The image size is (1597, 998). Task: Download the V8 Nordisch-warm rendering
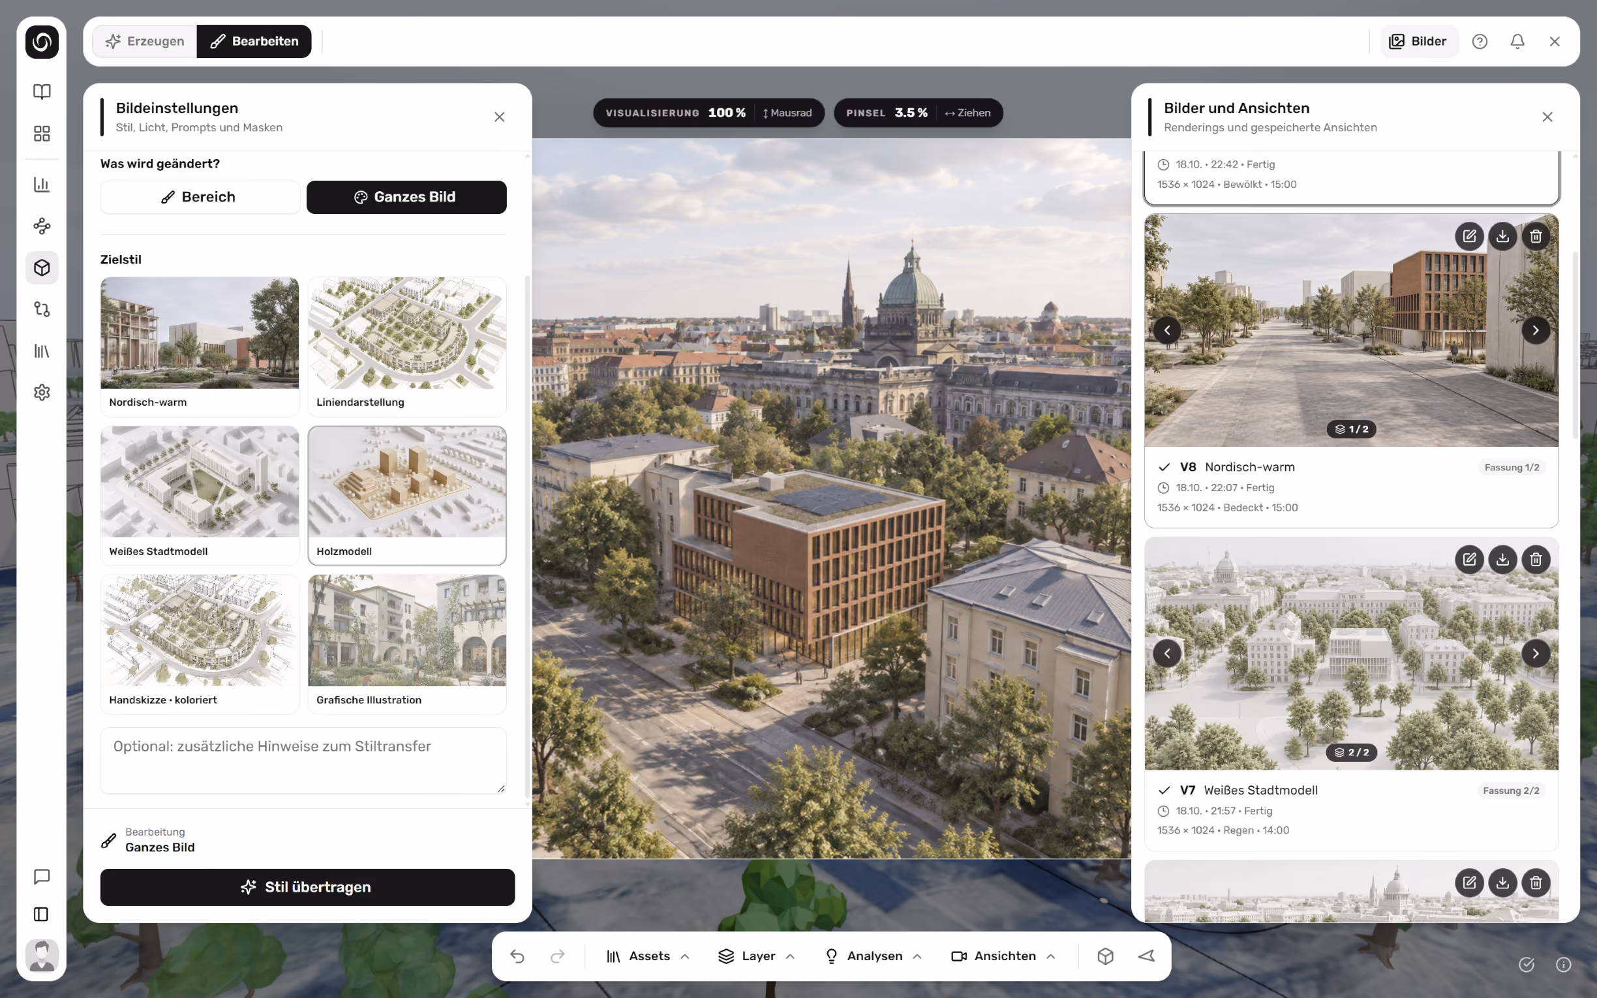tap(1502, 236)
